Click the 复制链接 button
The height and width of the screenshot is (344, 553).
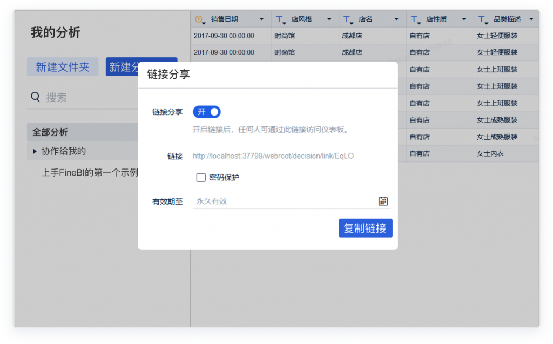(366, 228)
